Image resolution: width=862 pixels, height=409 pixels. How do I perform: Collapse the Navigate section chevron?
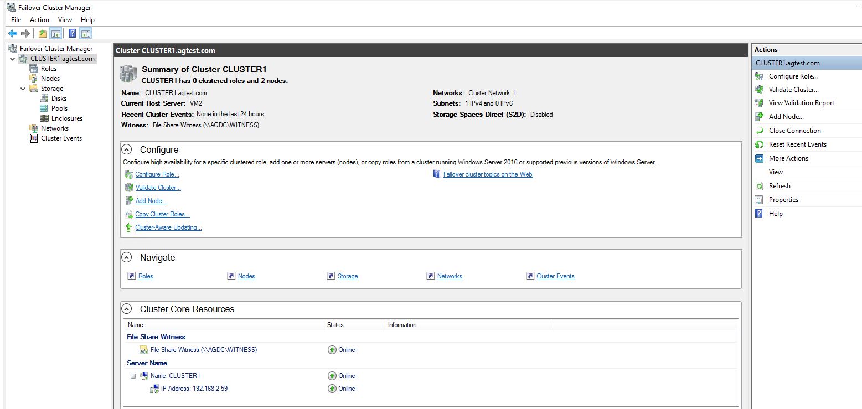(127, 257)
